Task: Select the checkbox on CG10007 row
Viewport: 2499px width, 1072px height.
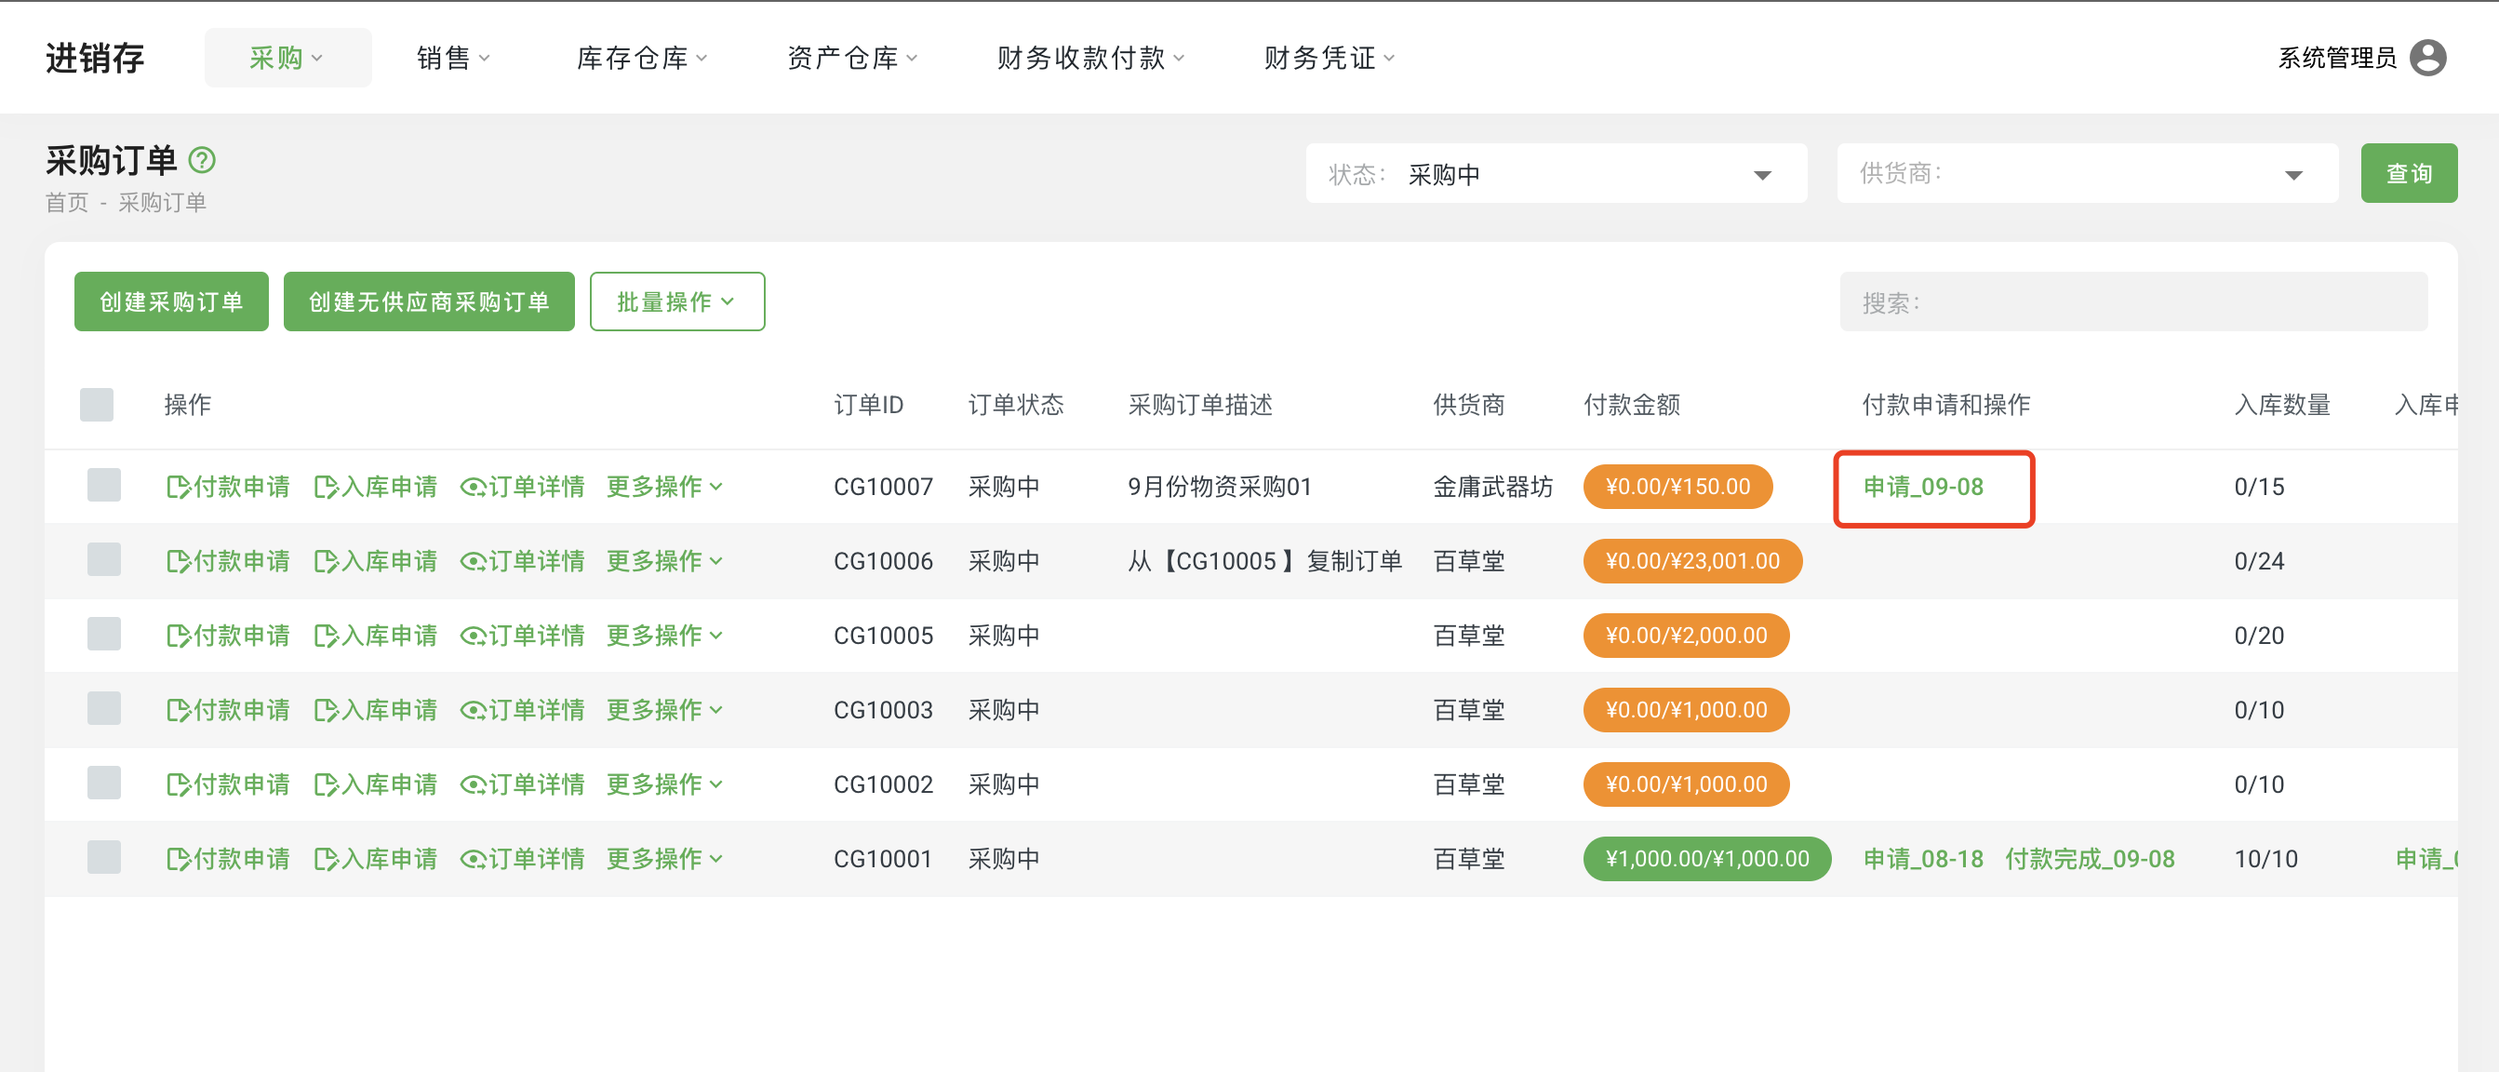Action: (103, 486)
